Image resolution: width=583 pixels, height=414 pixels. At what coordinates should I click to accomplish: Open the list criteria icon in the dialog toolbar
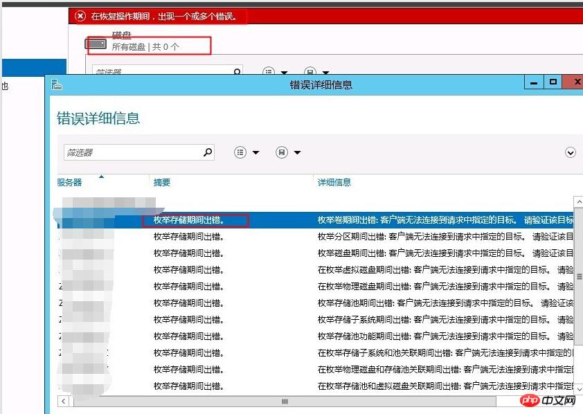coord(240,152)
